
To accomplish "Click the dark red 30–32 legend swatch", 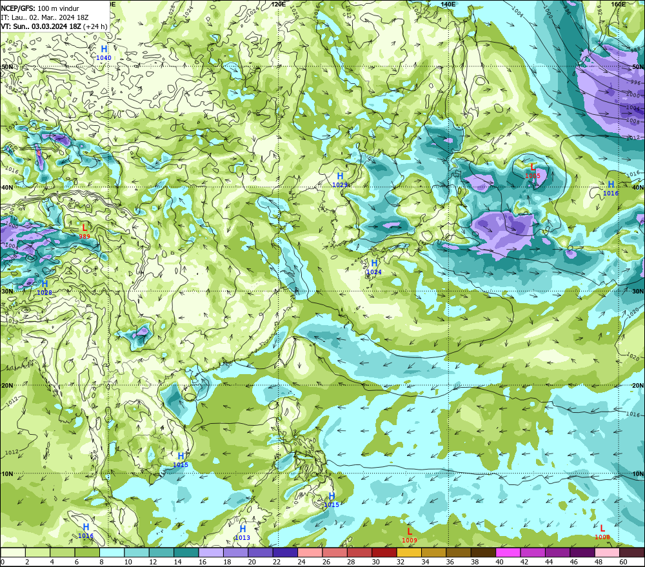I will tap(384, 552).
